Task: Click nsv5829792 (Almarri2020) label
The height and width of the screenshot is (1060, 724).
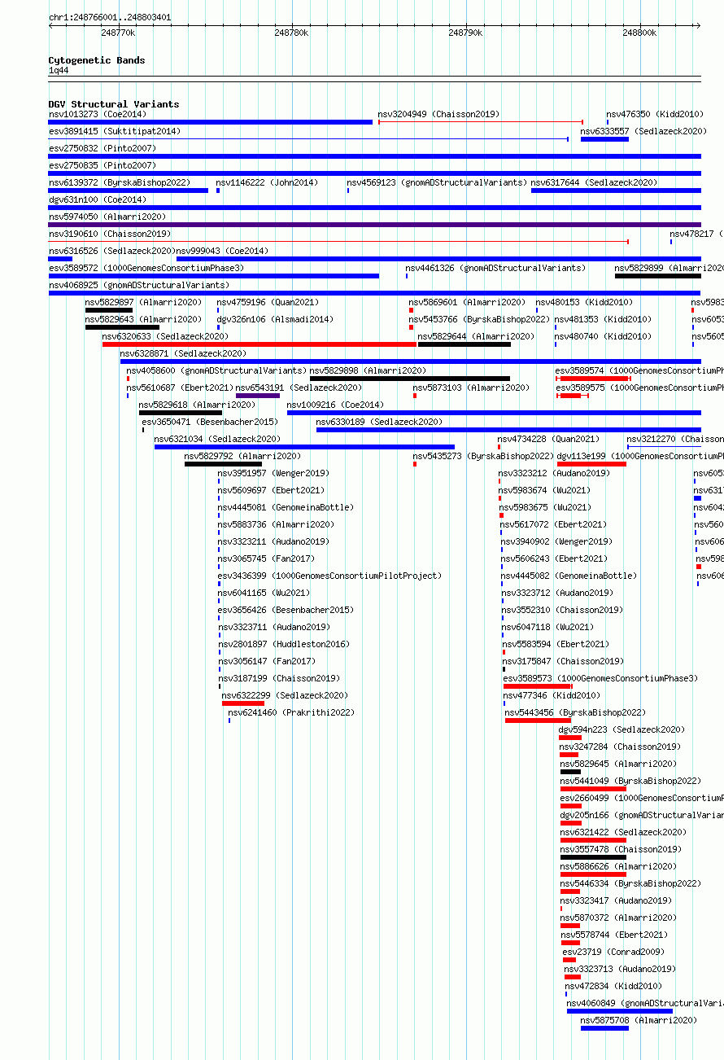Action: coord(242,456)
